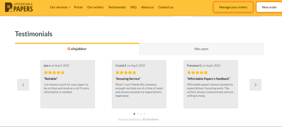The image size is (282, 127).
Task: Jump to the third carousel dot
Action: (141, 114)
